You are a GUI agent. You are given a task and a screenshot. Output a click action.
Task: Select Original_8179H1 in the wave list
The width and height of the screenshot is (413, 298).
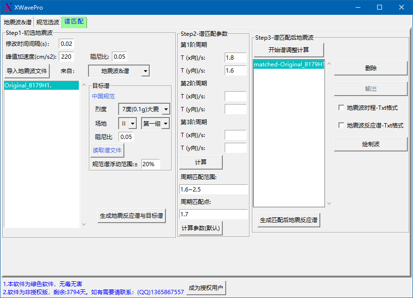click(x=41, y=85)
